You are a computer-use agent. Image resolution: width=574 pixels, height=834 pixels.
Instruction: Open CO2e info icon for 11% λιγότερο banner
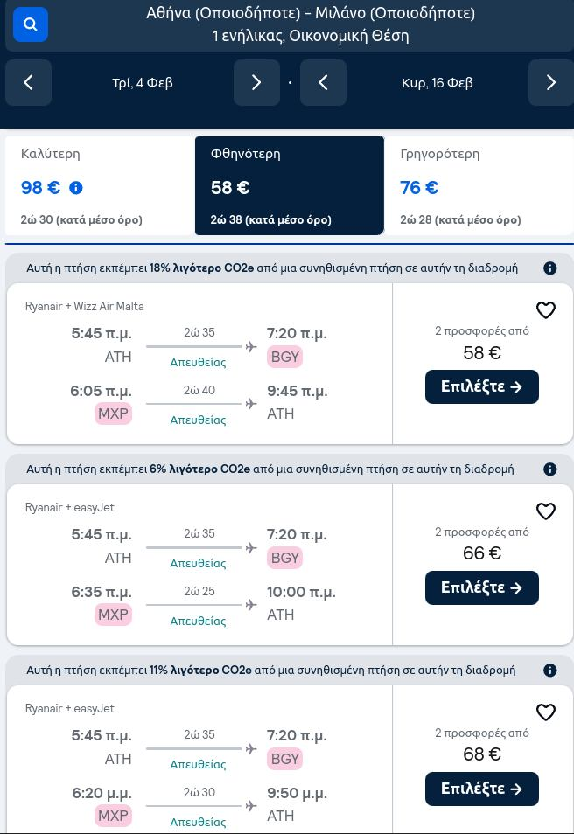(550, 671)
